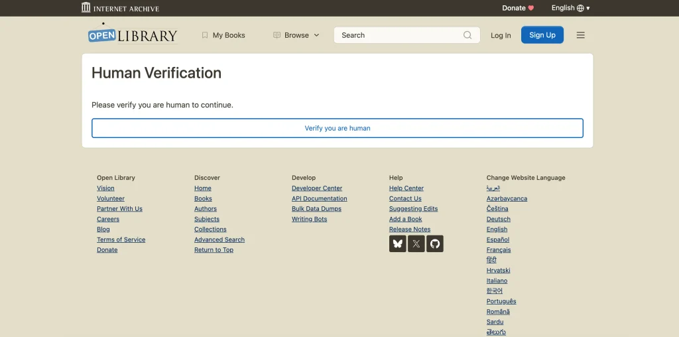Open the Vision footer link

tap(105, 188)
